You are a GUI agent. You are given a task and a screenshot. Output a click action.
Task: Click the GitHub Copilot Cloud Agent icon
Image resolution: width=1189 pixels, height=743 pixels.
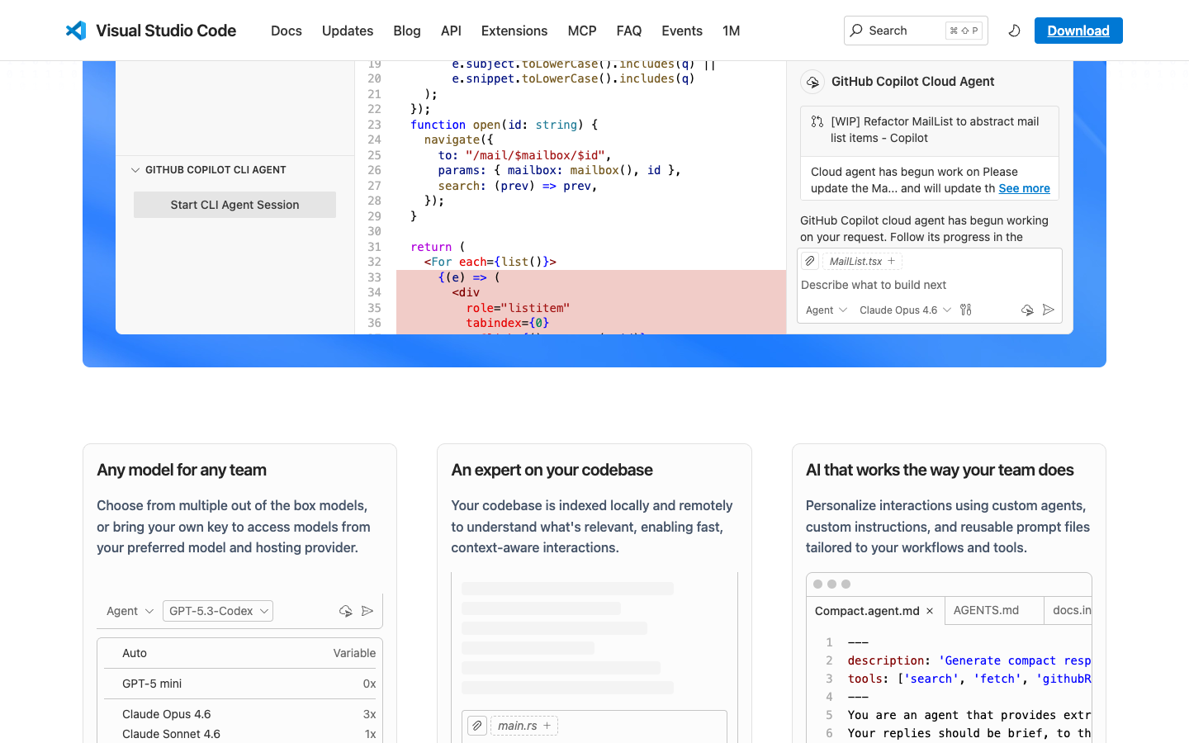(812, 82)
